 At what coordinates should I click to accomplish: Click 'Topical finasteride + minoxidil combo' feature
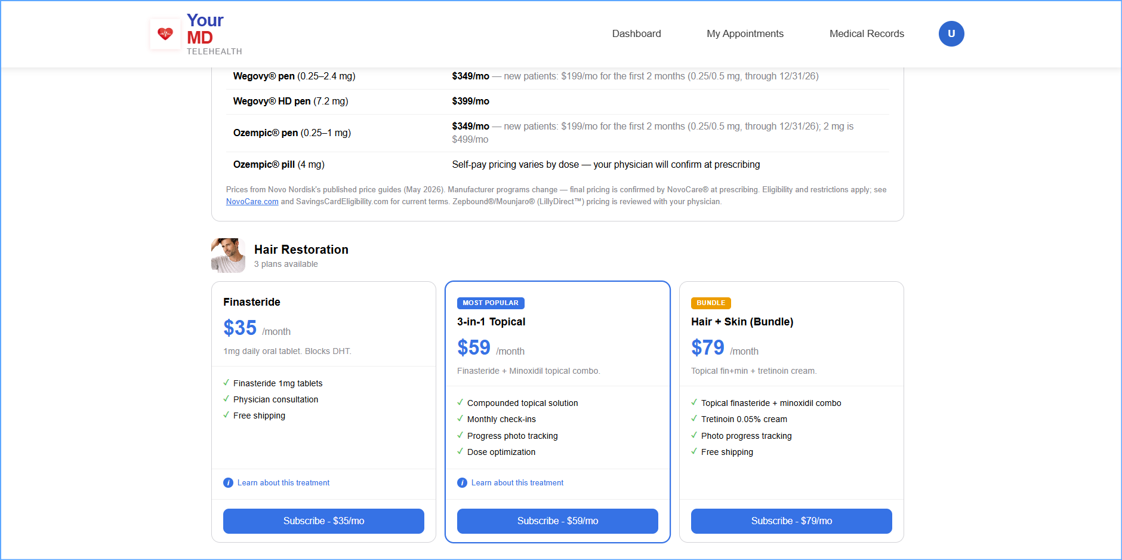click(x=771, y=403)
